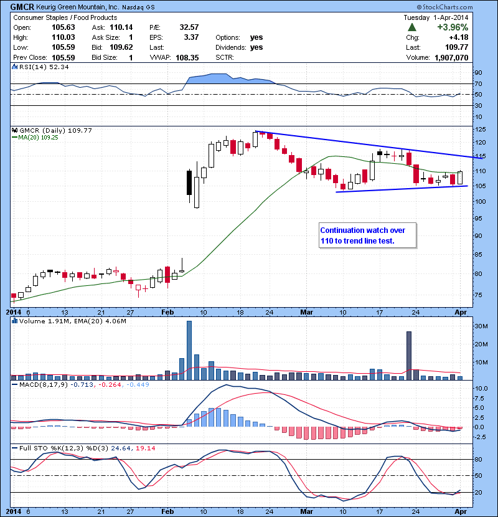This screenshot has height=517, width=498.
Task: Click the Volume figure 1,907,070
Action: [x=451, y=58]
